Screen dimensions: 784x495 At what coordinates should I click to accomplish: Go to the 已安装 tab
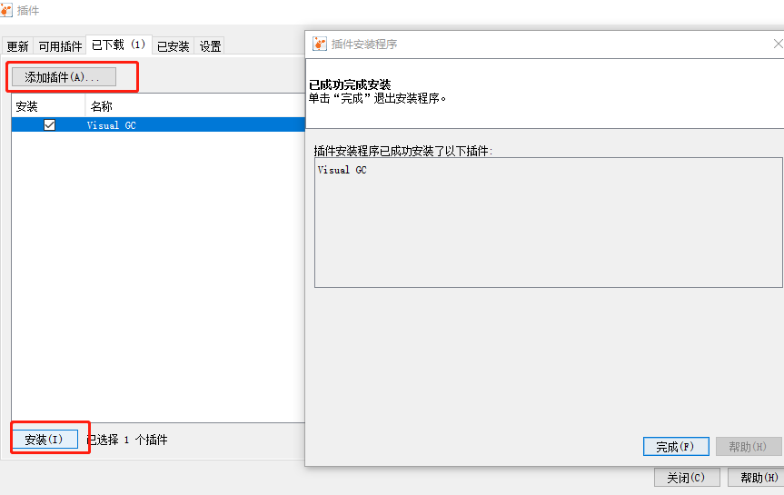pos(173,46)
